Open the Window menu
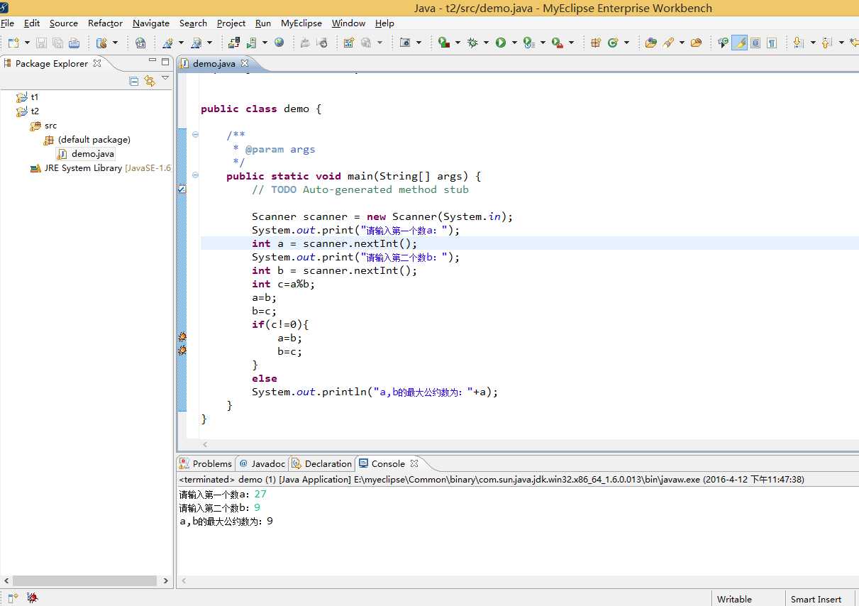The height and width of the screenshot is (606, 859). [x=349, y=23]
